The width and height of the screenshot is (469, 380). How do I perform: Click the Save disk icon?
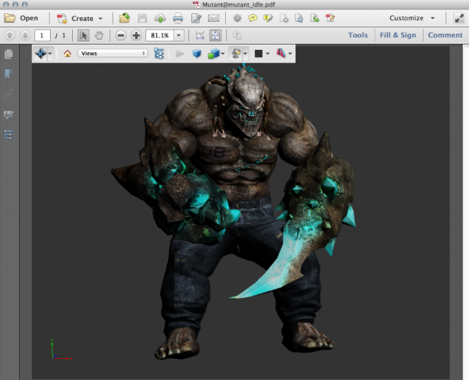(x=142, y=18)
